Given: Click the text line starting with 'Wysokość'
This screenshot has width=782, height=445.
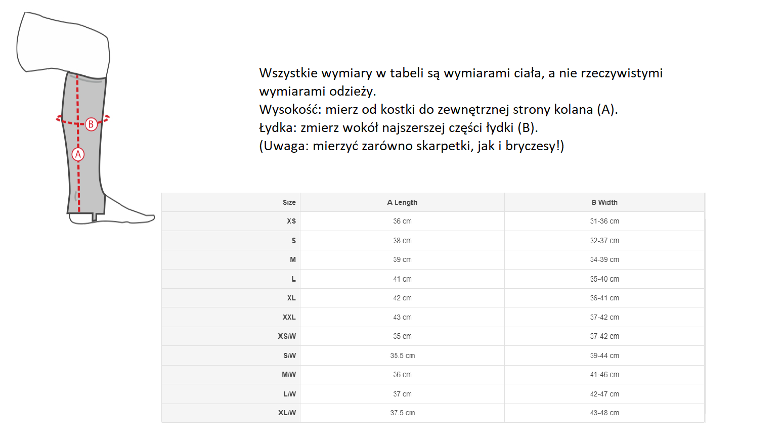Looking at the screenshot, I should [438, 109].
